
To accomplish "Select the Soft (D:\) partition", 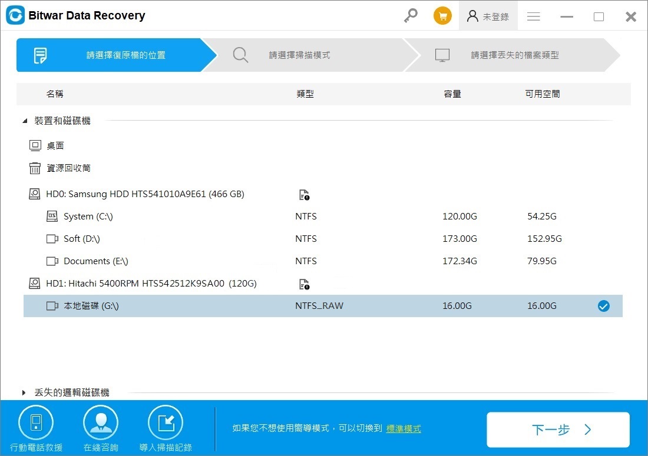I will click(x=81, y=239).
